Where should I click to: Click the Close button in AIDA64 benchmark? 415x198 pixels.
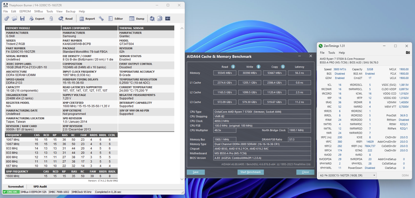[x=305, y=172]
